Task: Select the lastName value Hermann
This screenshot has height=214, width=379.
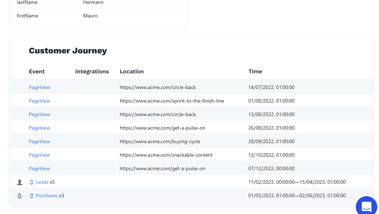Action: [x=93, y=2]
